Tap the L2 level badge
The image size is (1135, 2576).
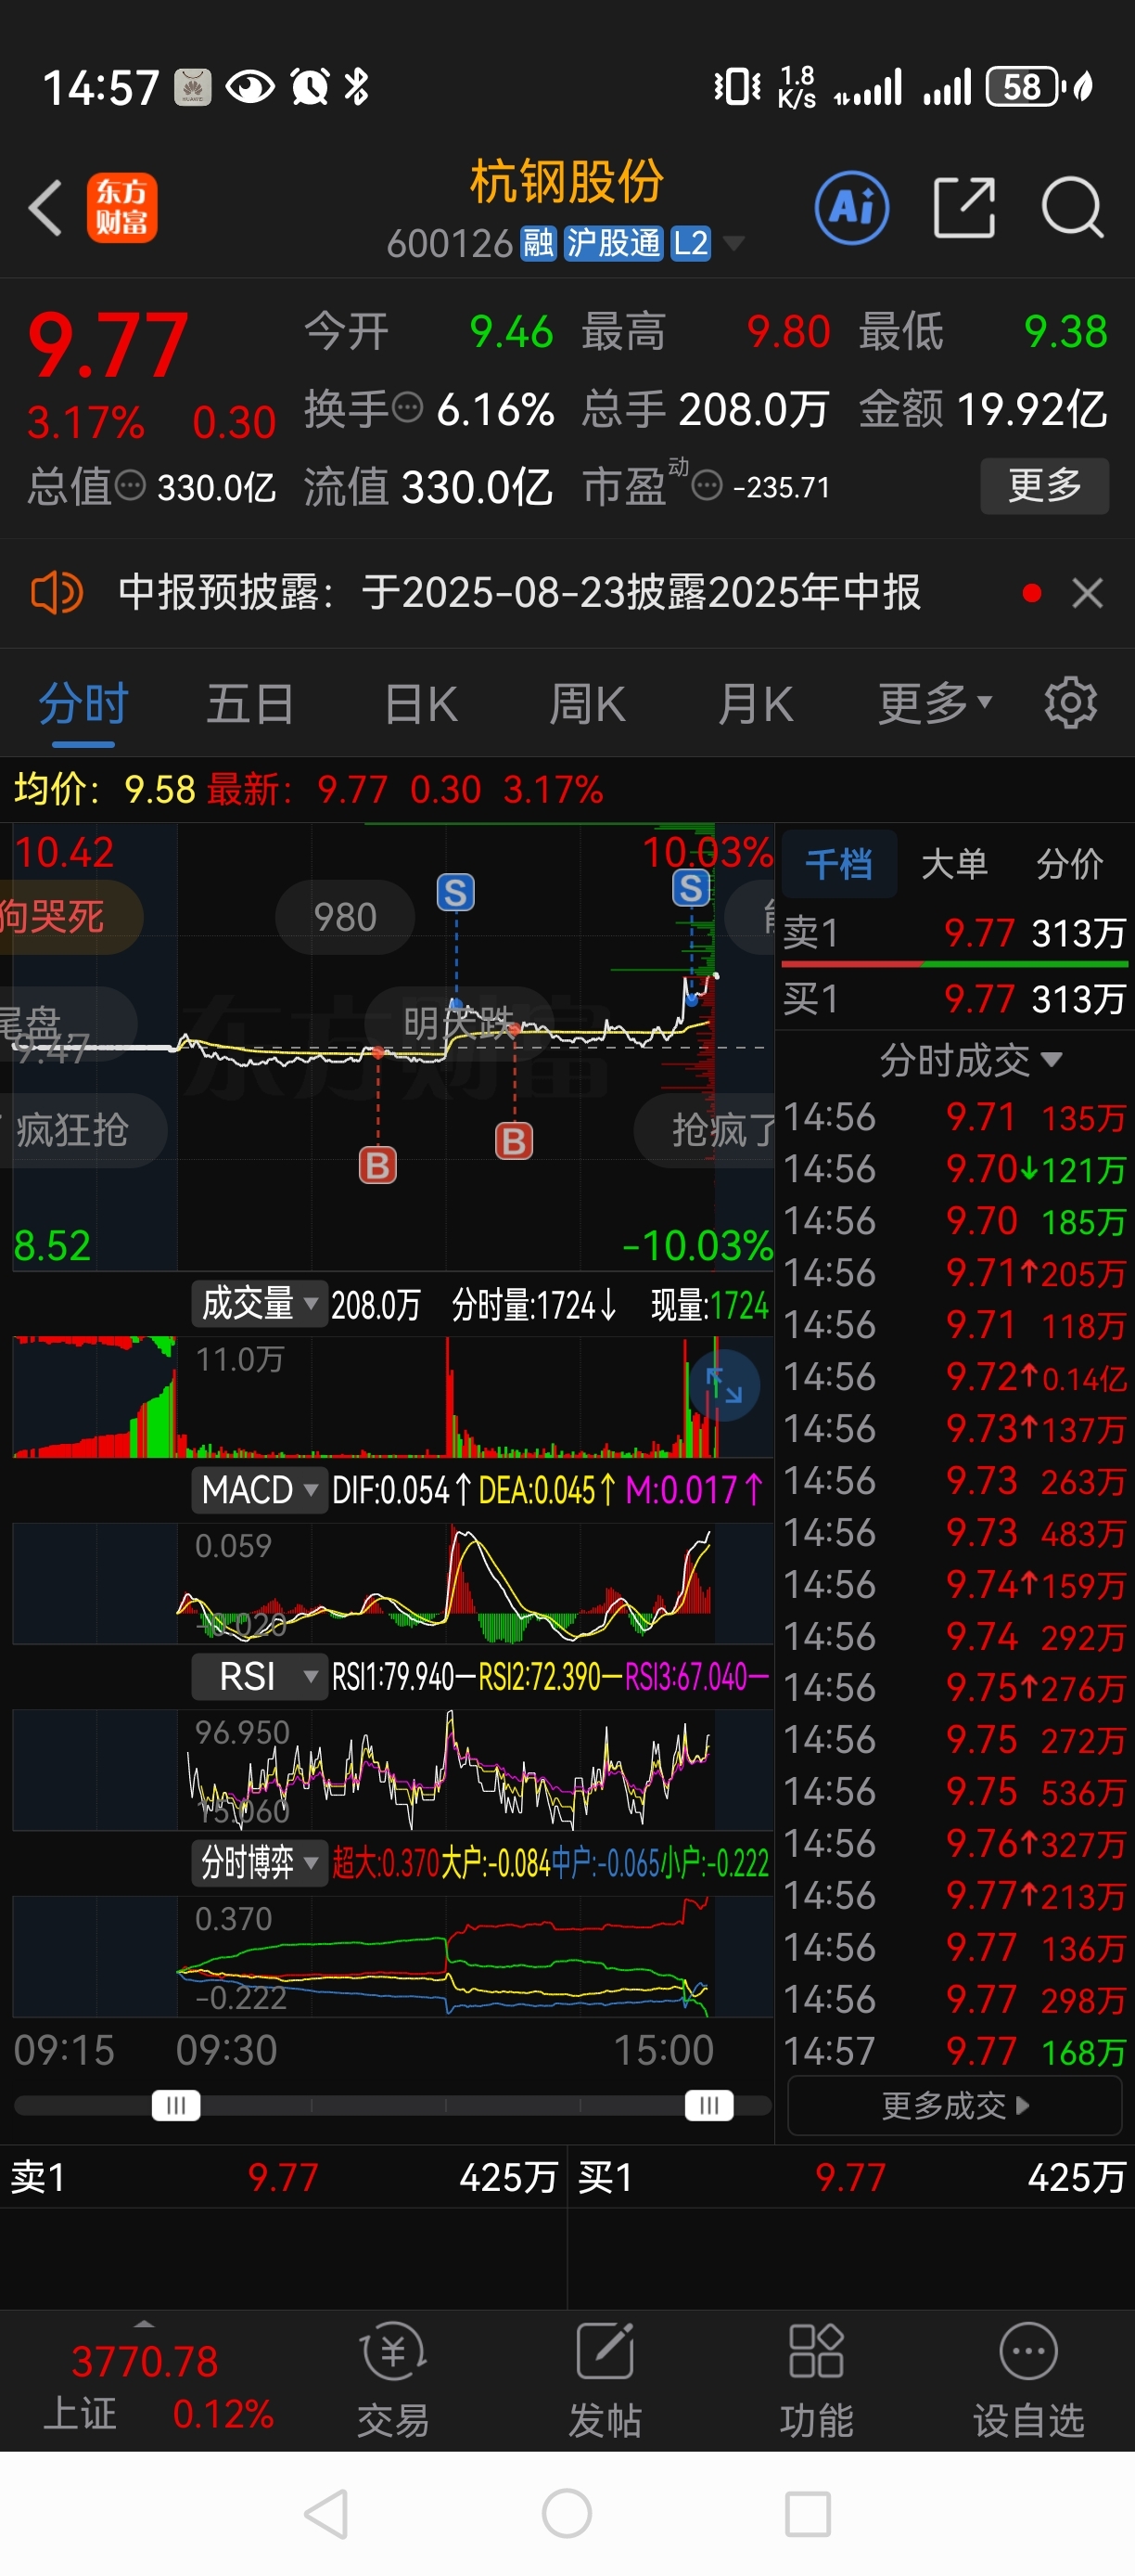click(691, 243)
